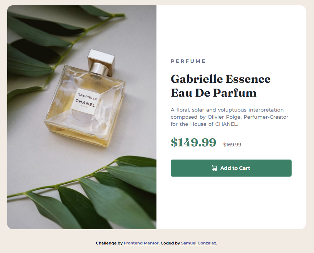Click the PERFUME category text
This screenshot has width=314, height=253.
(x=188, y=61)
